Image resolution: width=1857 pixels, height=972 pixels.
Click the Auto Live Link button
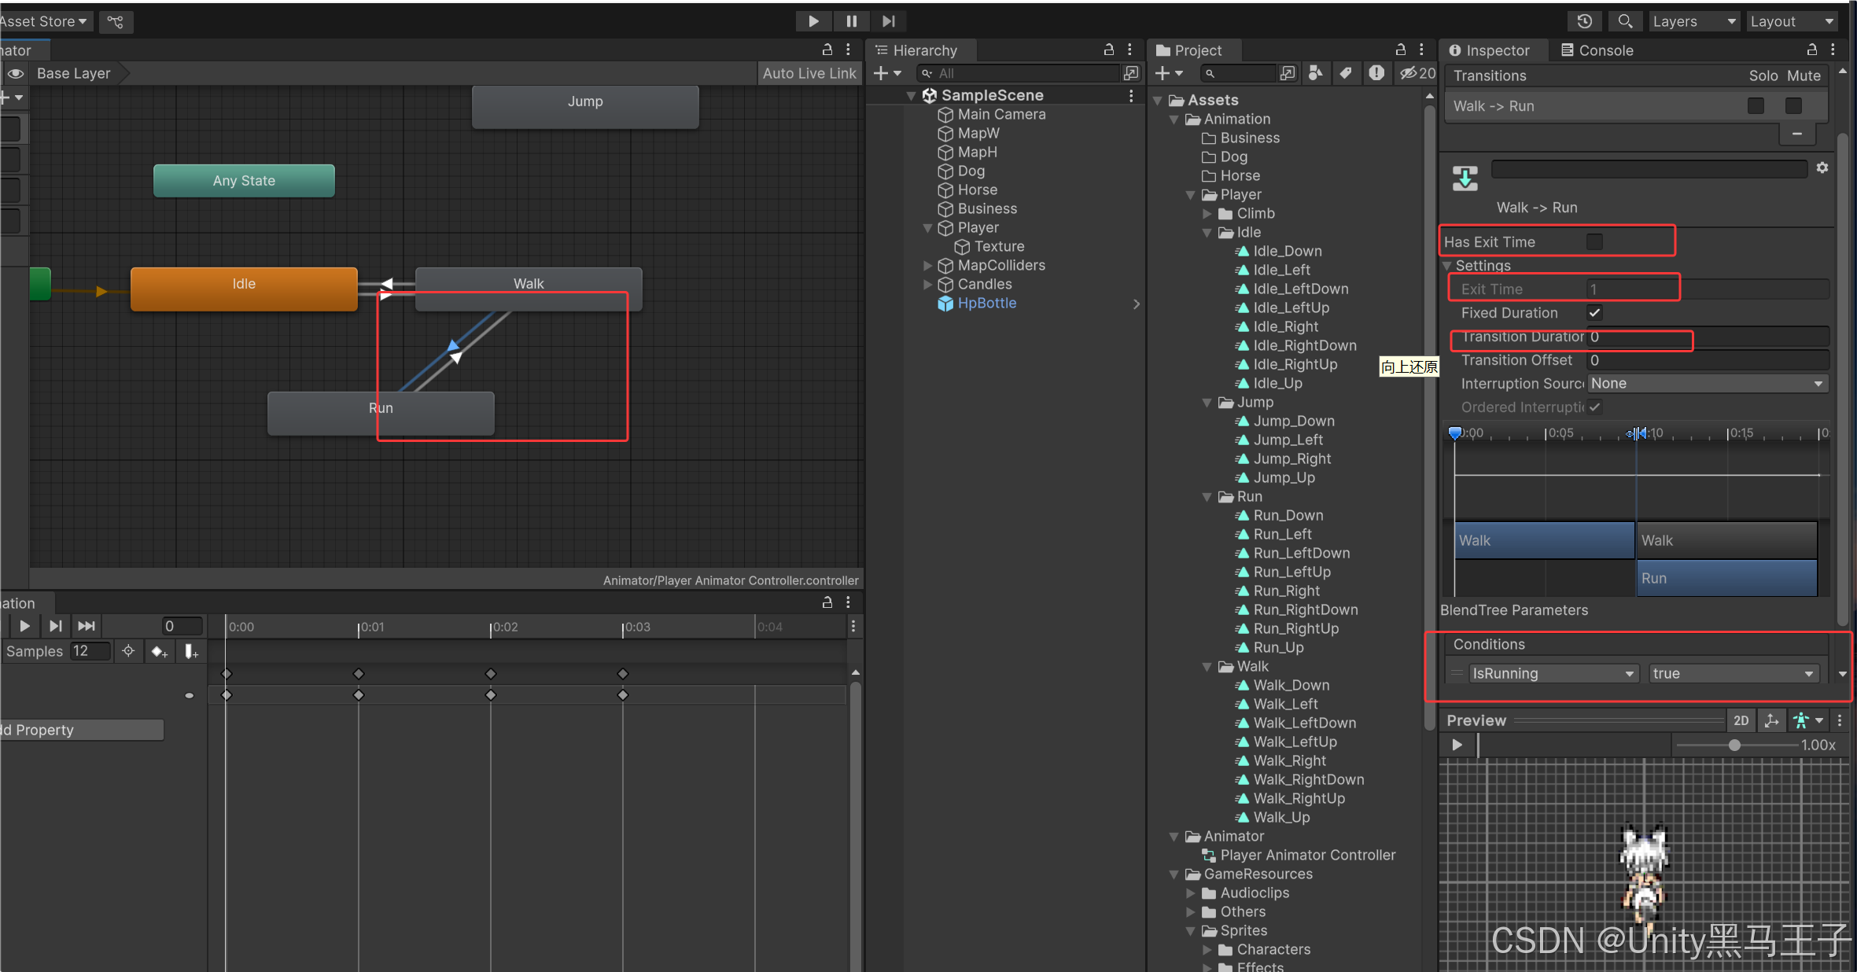tap(809, 73)
